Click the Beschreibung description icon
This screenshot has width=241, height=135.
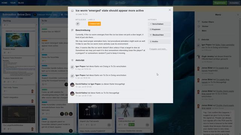coord(72,30)
